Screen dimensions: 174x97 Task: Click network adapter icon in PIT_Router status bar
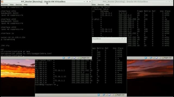pyautogui.click(x=69, y=58)
